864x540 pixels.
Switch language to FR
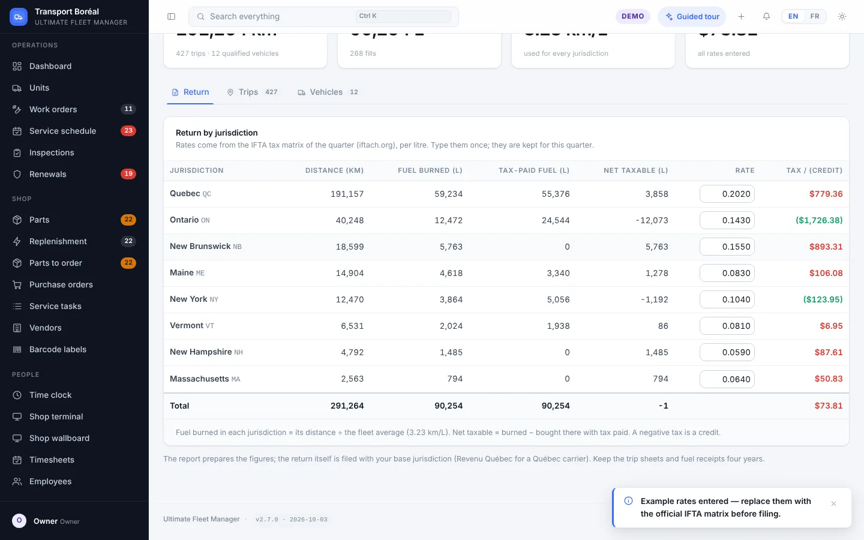[x=815, y=17]
